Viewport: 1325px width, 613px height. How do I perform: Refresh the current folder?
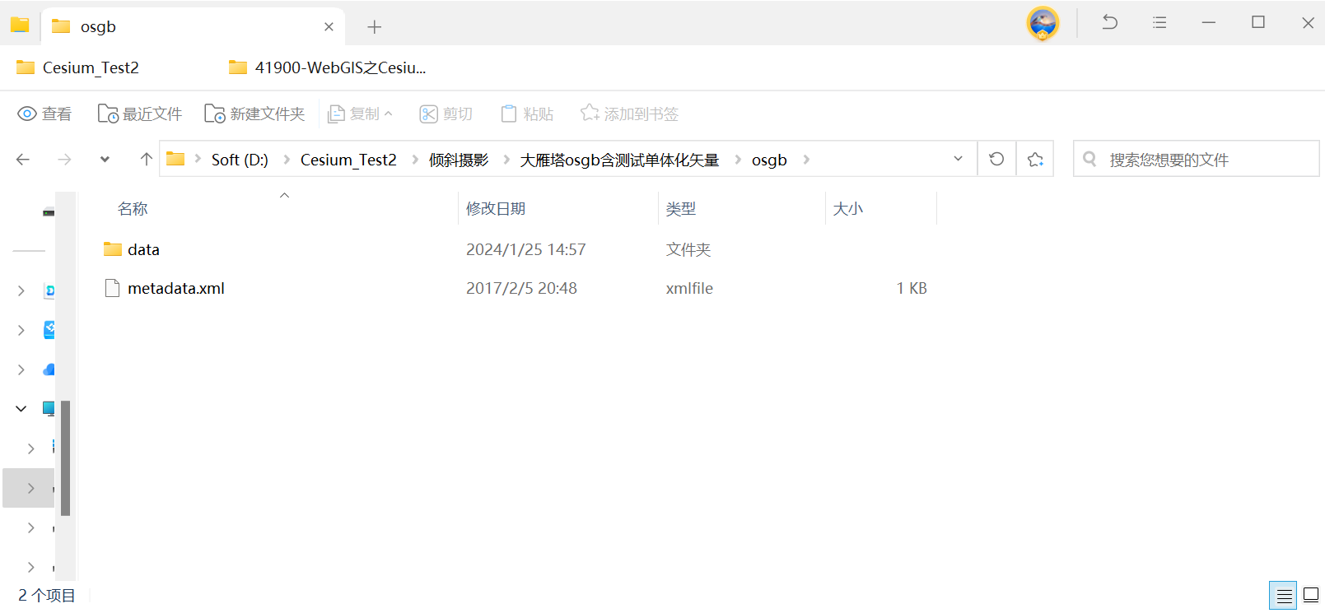(x=996, y=159)
